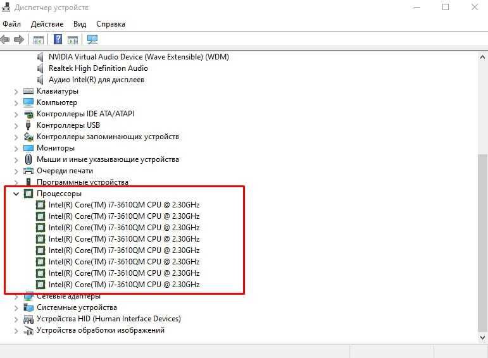Image resolution: width=488 pixels, height=358 pixels.
Task: Click chip icon of last i7-3610QM entry
Action: (41, 285)
